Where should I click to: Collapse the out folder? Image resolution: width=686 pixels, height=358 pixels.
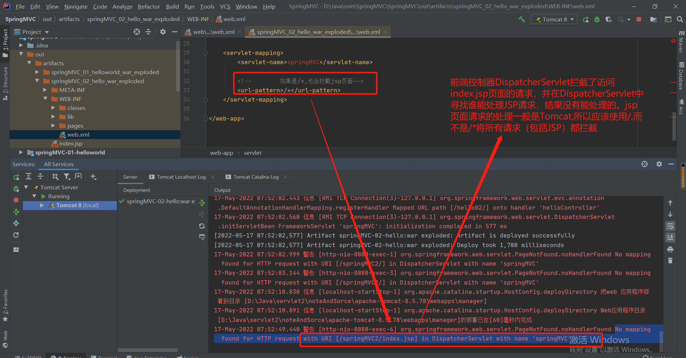click(x=21, y=54)
